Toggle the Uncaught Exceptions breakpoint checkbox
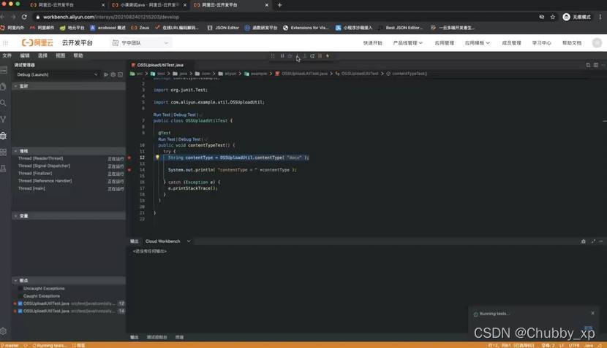Image resolution: width=607 pixels, height=348 pixels. tap(20, 288)
